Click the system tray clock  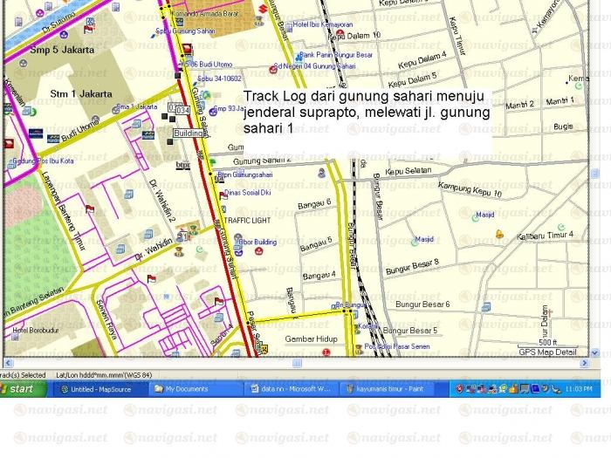579,389
